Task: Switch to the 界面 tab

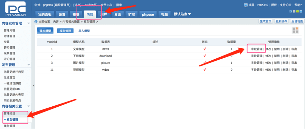Action: pos(118,14)
